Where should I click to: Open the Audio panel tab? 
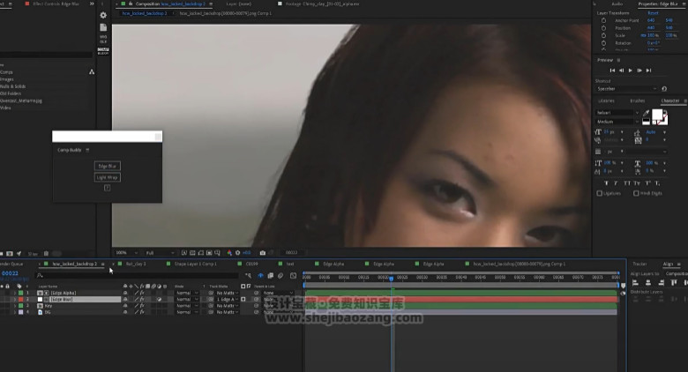tap(617, 4)
